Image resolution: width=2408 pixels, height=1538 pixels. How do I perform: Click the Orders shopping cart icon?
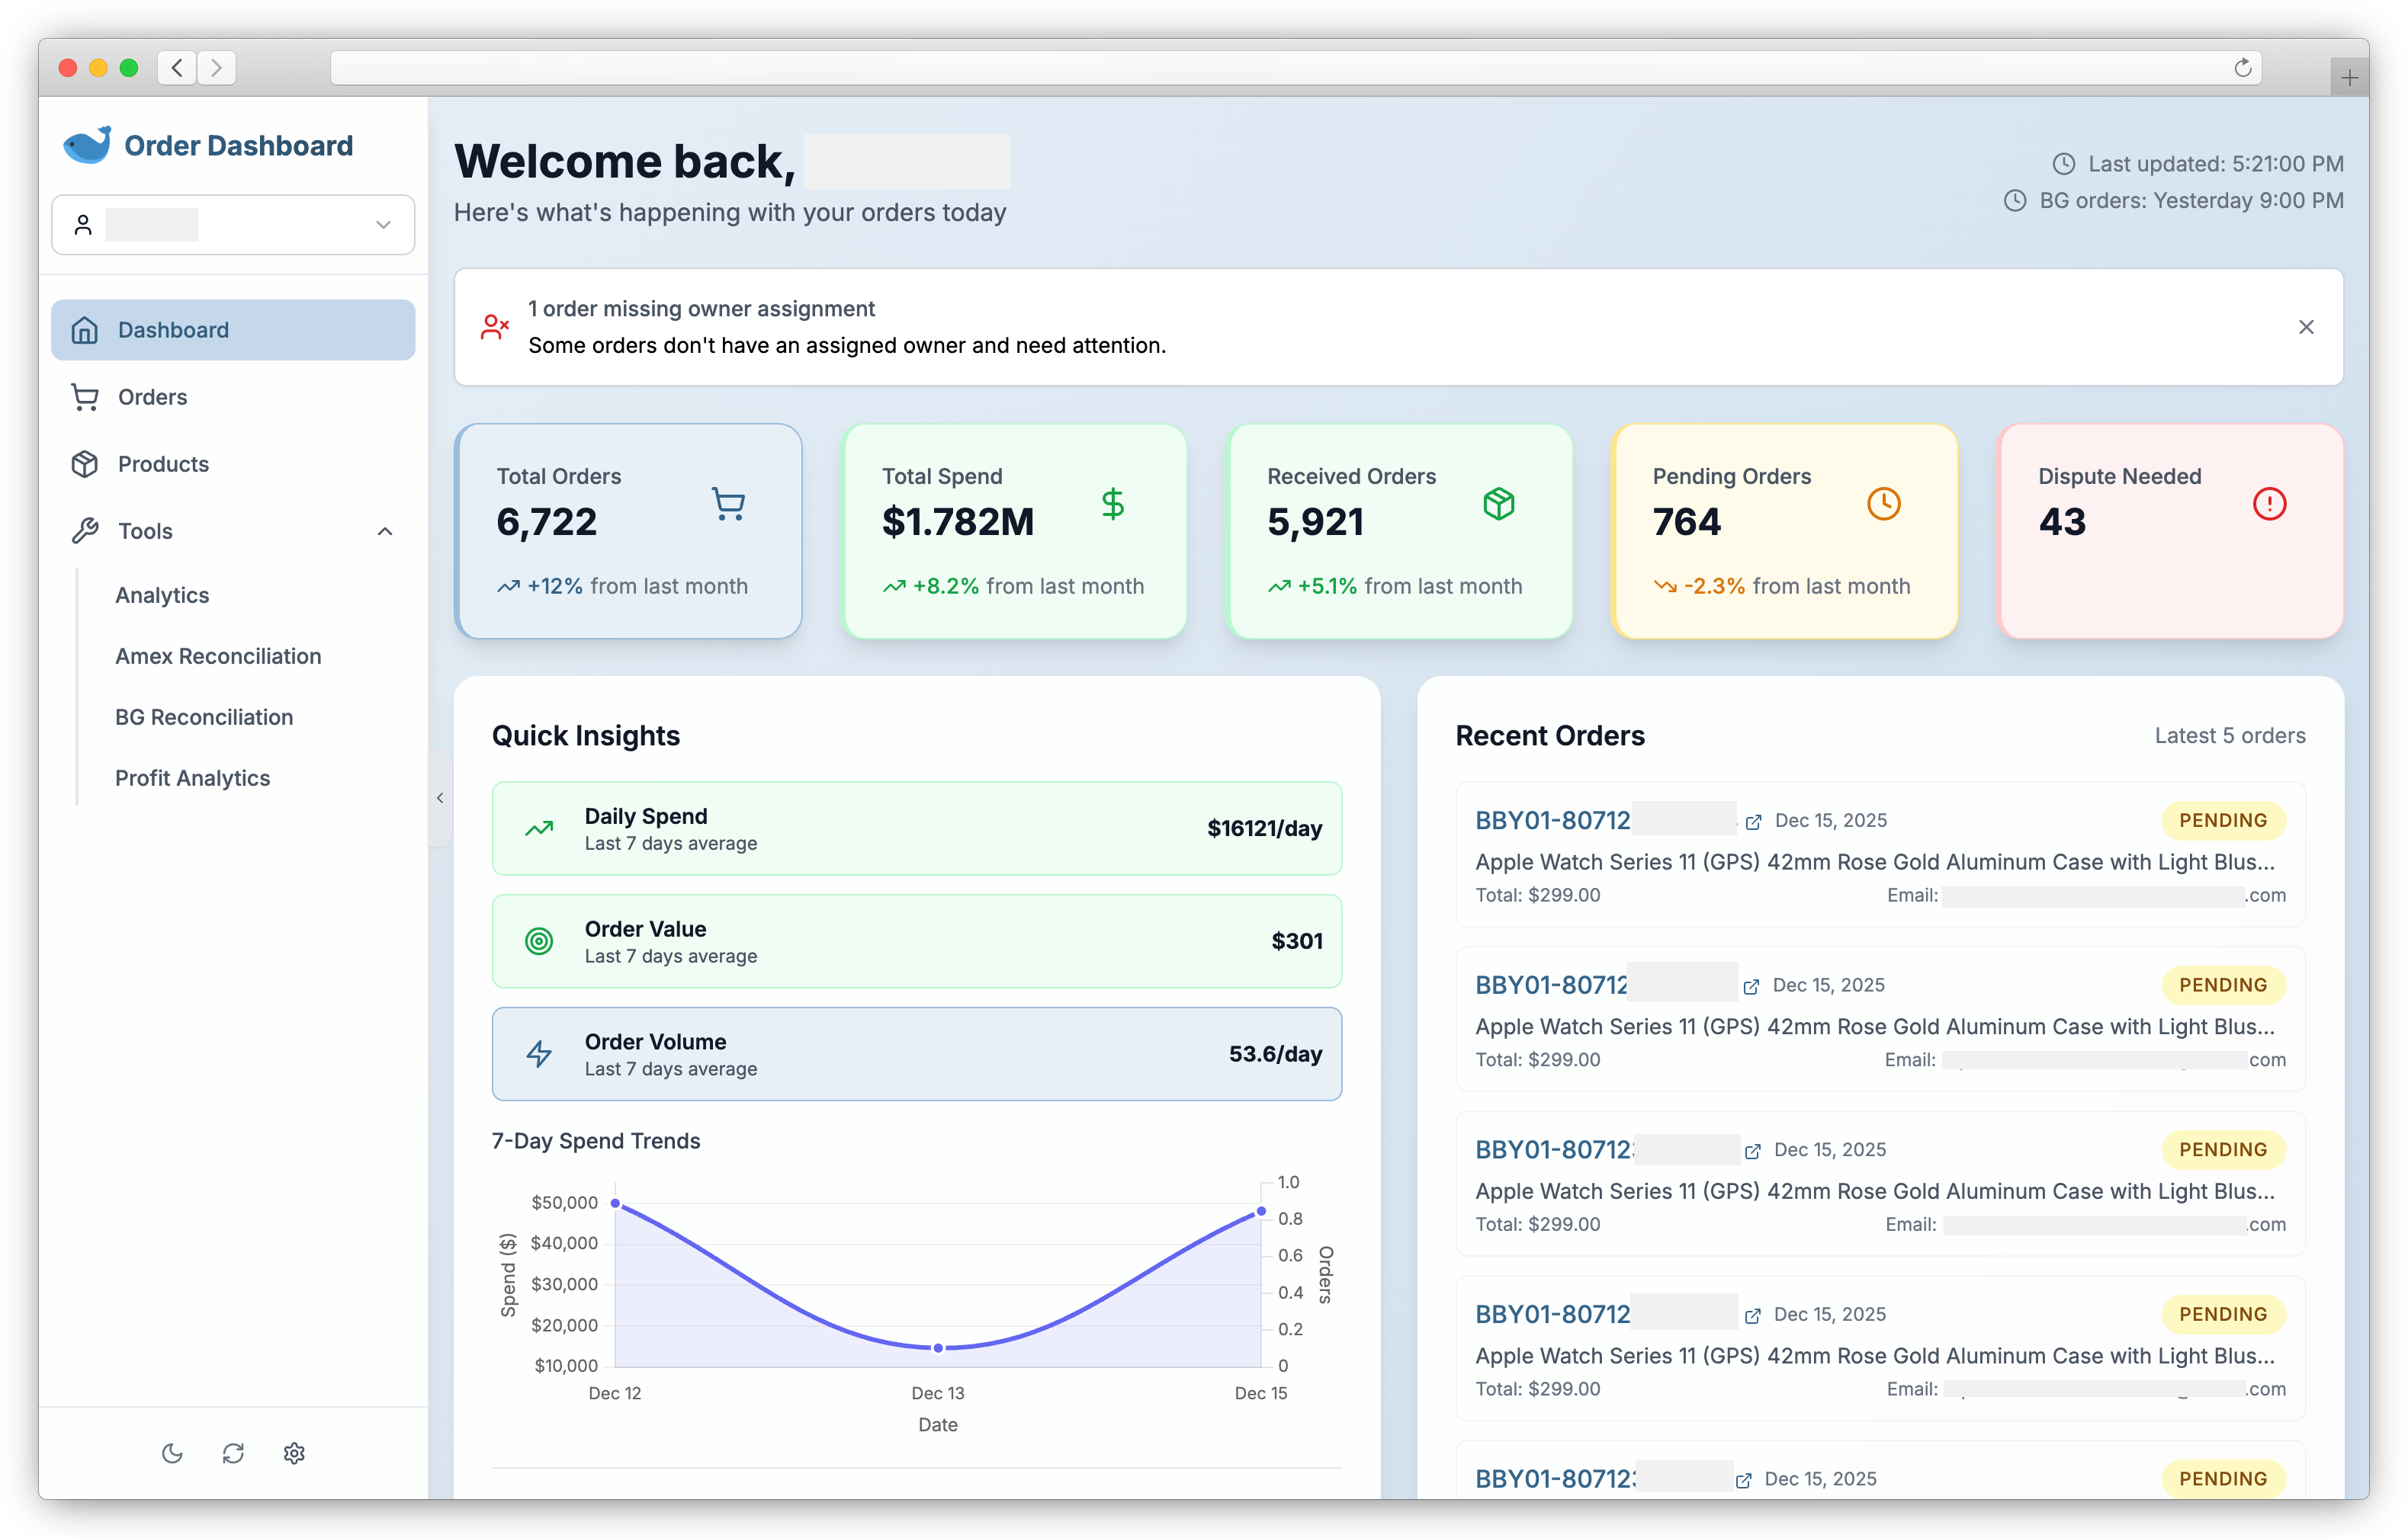click(85, 397)
